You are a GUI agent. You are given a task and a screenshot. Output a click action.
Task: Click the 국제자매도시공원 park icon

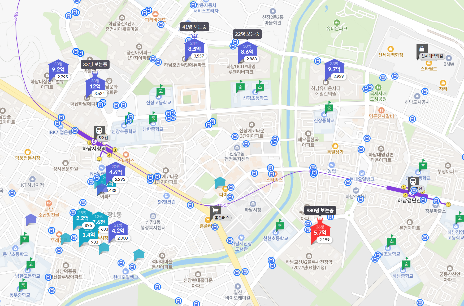[x=378, y=88]
